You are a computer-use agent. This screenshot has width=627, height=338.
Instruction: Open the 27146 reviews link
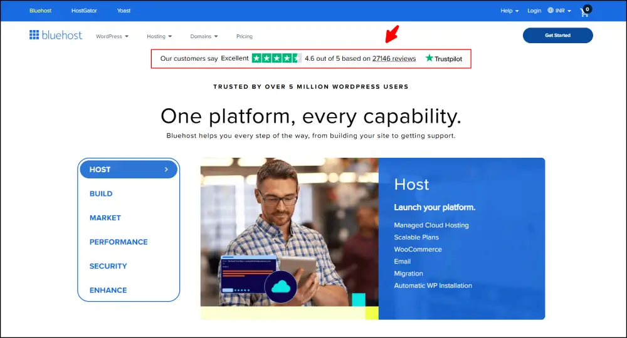pyautogui.click(x=394, y=58)
